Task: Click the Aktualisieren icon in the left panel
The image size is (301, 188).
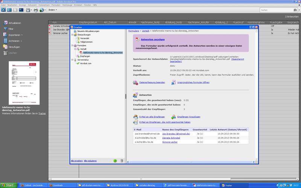Action: (x=5, y=23)
